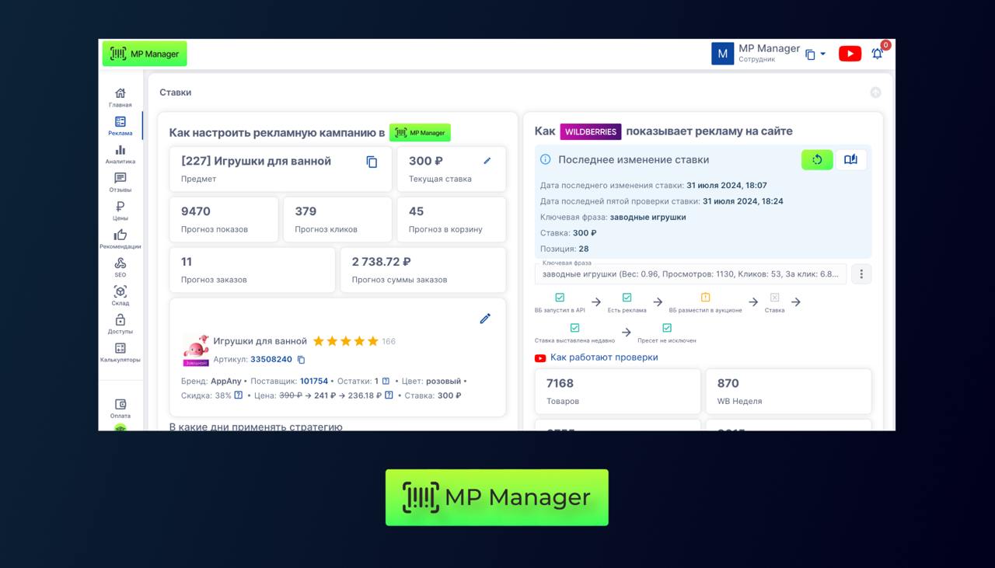Screen dimensions: 995x568
Task: Open Ключевая фраза keyword dropdown
Action: [x=690, y=274]
